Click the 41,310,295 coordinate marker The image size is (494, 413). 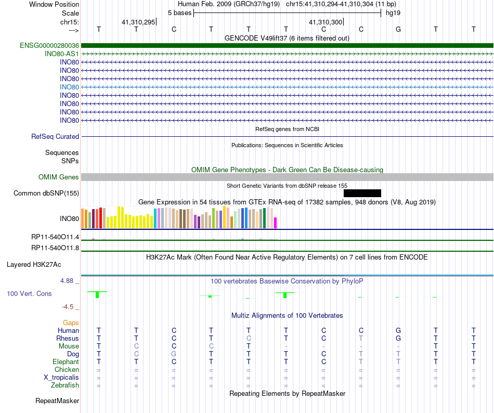pos(138,22)
